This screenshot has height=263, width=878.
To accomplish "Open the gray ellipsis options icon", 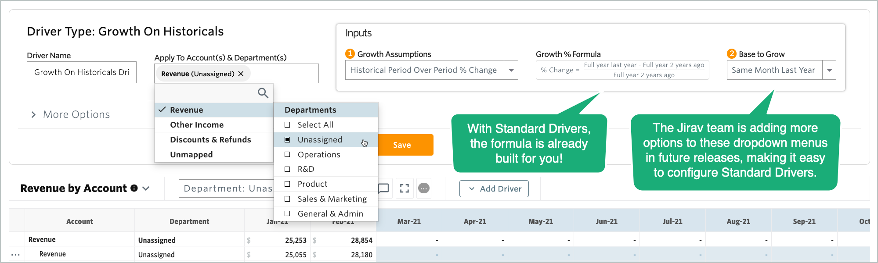I will point(423,188).
